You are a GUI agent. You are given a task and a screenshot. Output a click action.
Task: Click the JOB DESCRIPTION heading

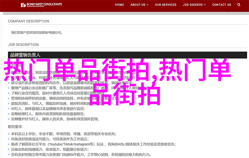tap(23, 45)
